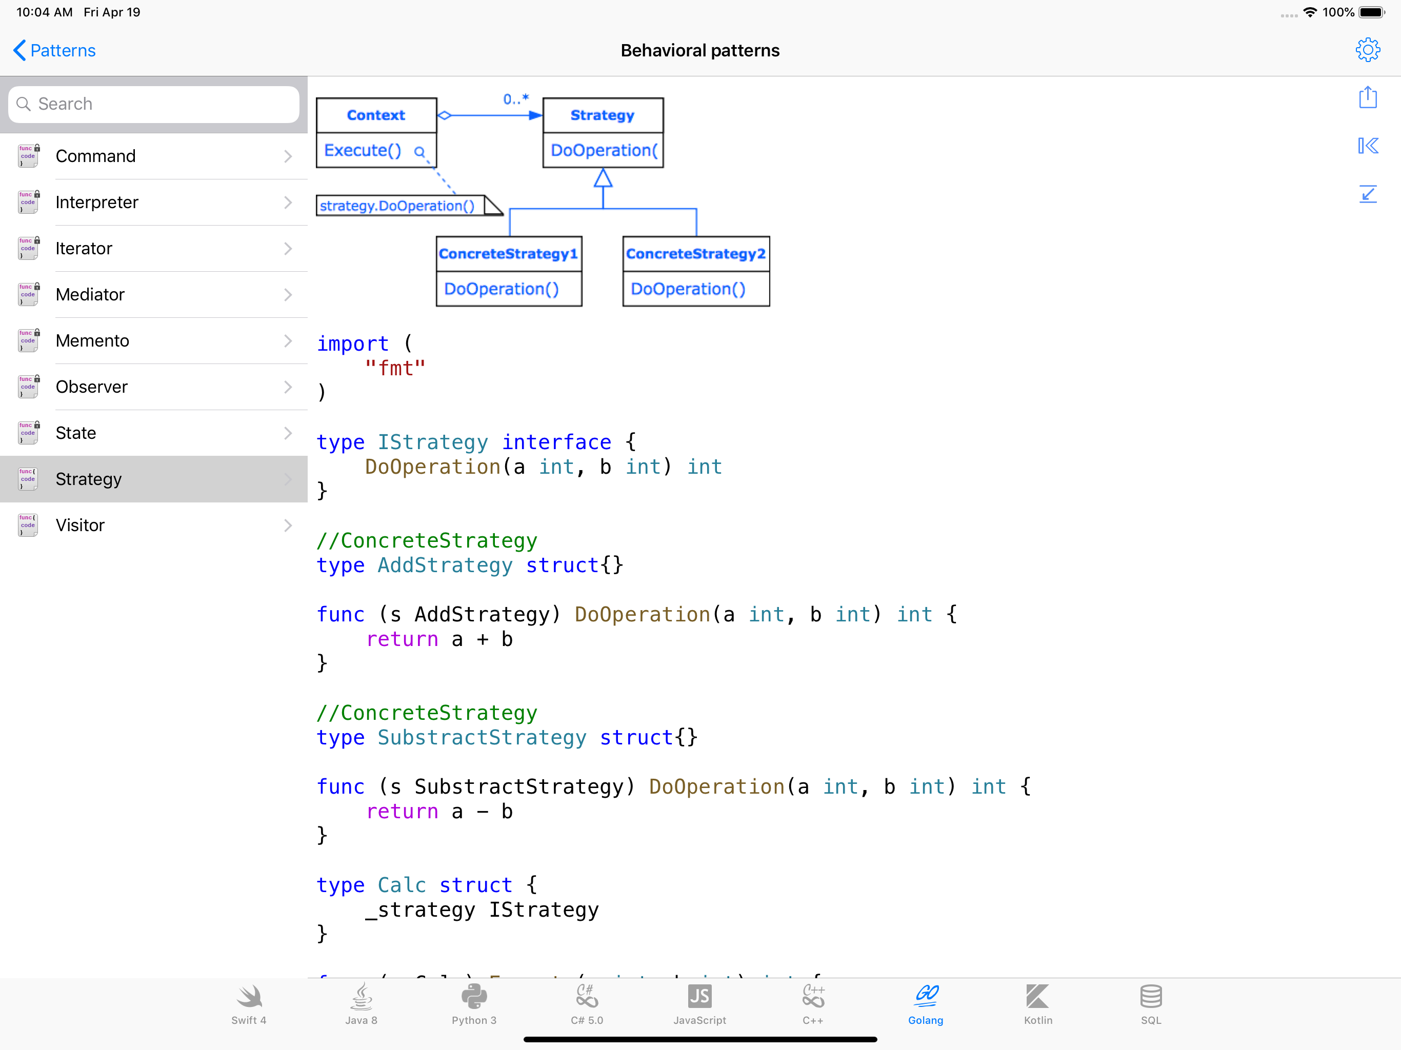1401x1050 pixels.
Task: Go back to Patterns
Action: [54, 51]
